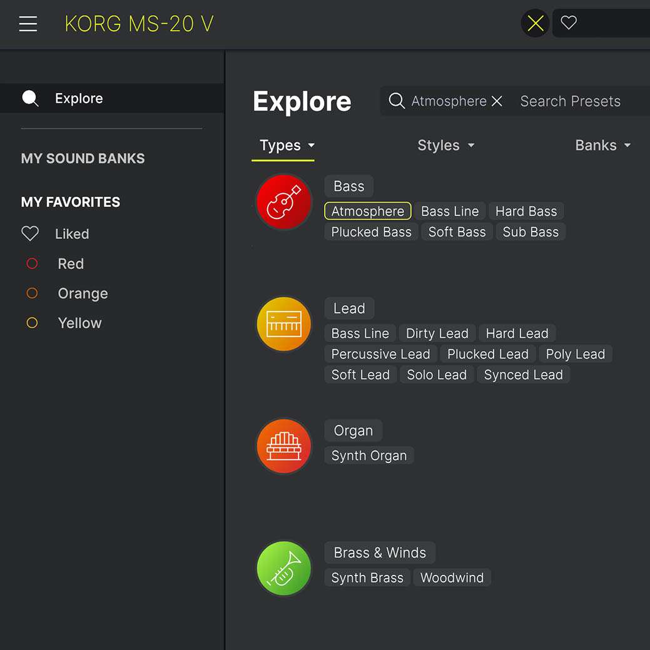The height and width of the screenshot is (650, 650).
Task: Expand the Styles dropdown
Action: pyautogui.click(x=446, y=146)
